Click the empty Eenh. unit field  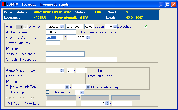tap(82, 70)
